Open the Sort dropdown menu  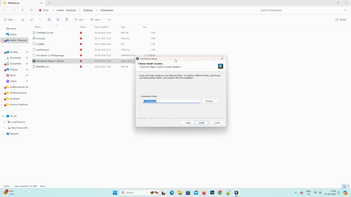[80, 19]
